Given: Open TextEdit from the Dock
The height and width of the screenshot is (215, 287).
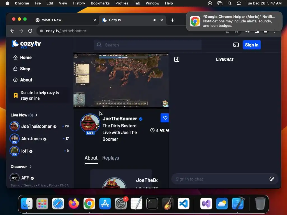Looking at the screenshot, I should tap(136, 204).
